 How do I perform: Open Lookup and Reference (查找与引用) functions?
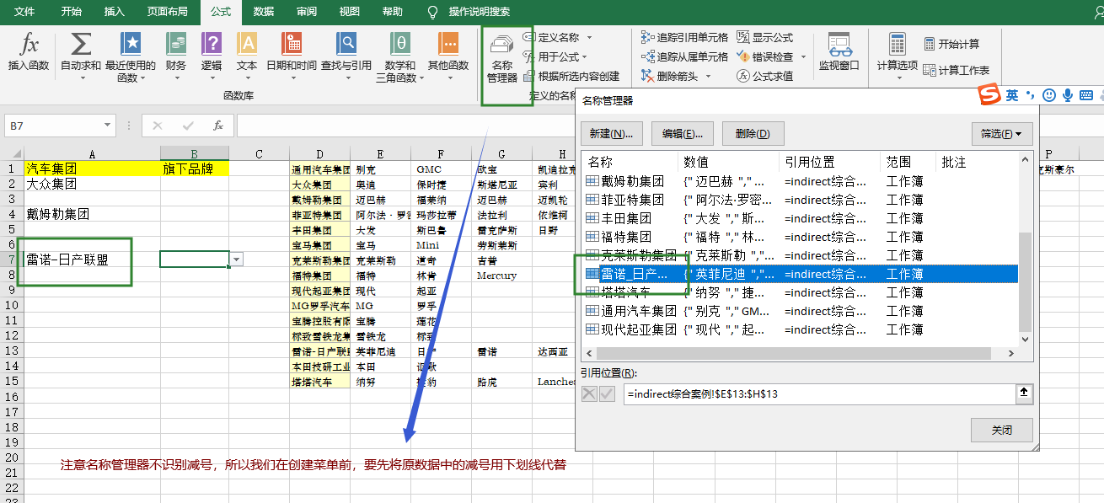[x=346, y=45]
